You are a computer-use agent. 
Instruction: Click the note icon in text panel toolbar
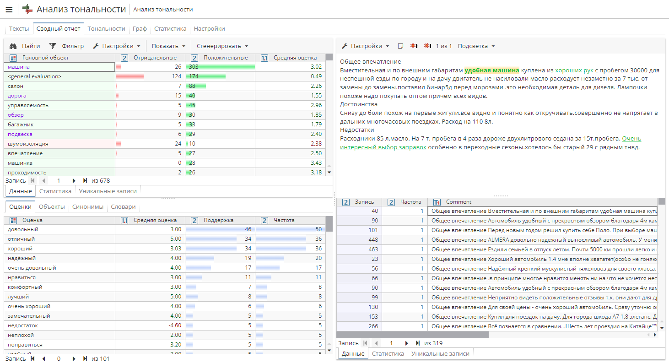tap(401, 46)
